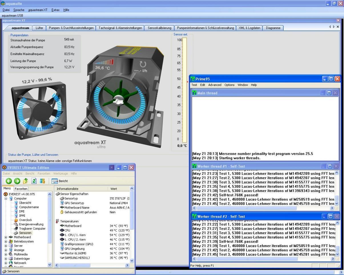The image size is (344, 275).
Task: Click the Maxtor 6L160M0 drive icon
Action: tap(62, 253)
